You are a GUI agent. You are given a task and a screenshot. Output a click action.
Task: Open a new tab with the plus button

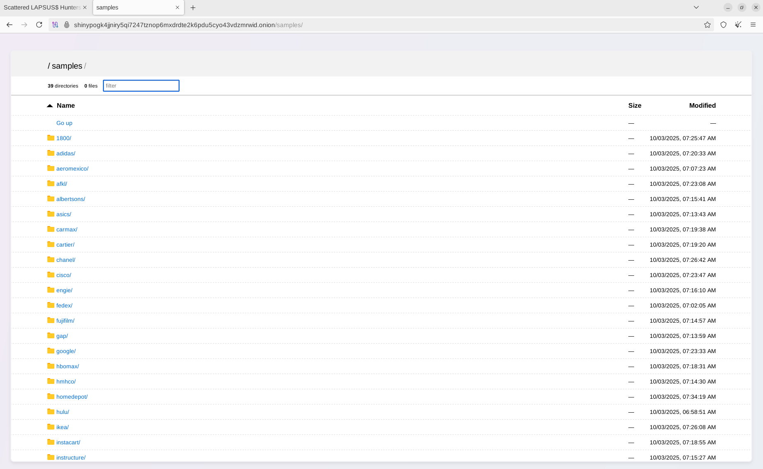pos(193,7)
